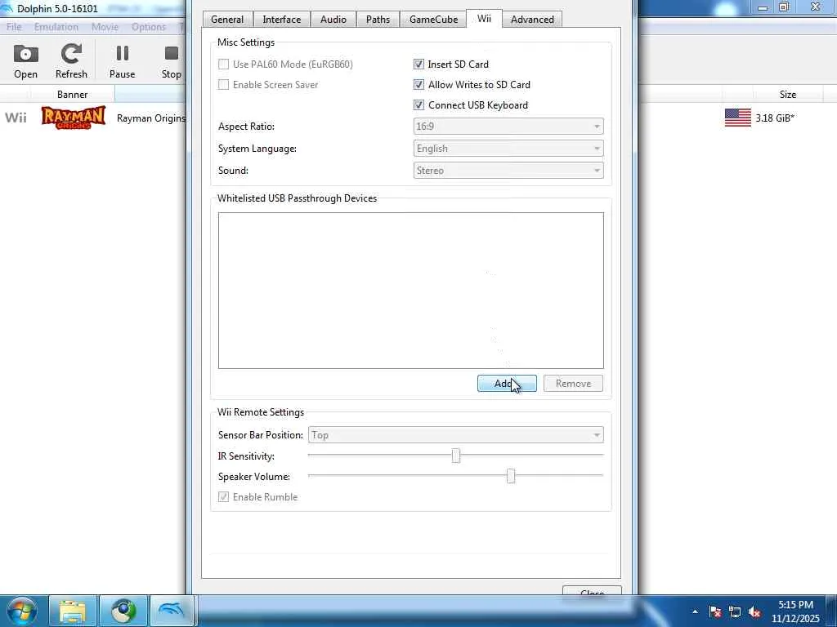Open the Sensor Bar Position dropdown
The image size is (837, 627).
456,435
